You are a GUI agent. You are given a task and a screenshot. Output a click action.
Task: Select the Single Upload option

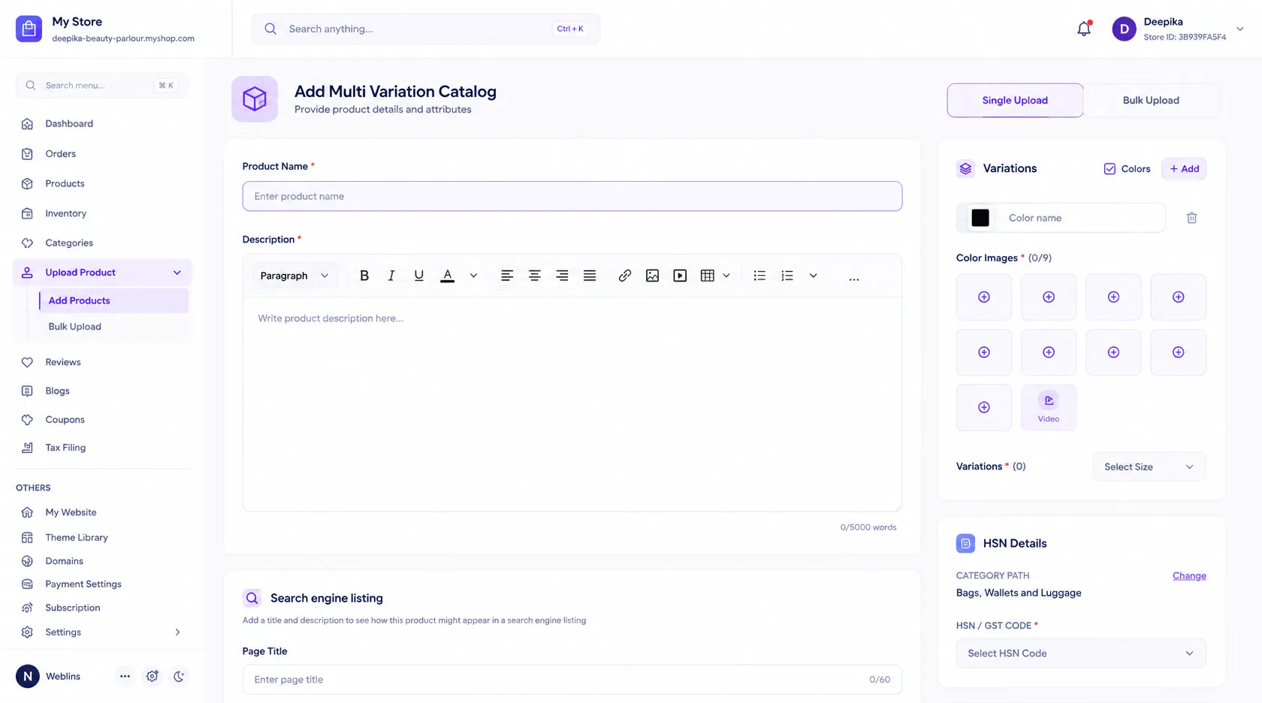pos(1015,100)
